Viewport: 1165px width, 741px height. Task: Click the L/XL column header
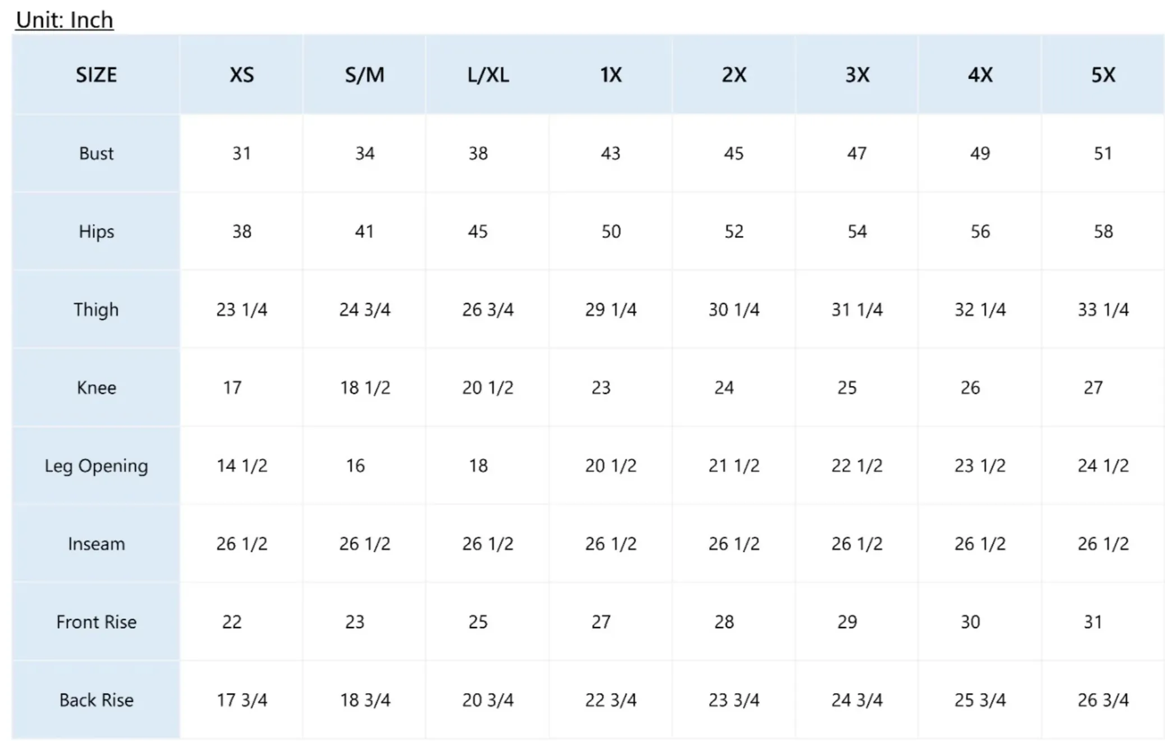point(488,75)
